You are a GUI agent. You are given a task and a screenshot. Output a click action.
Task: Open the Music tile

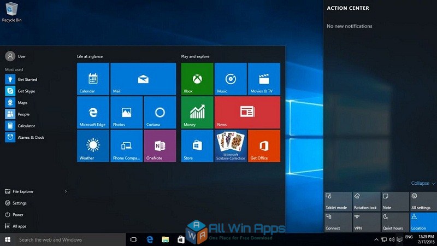231,79
